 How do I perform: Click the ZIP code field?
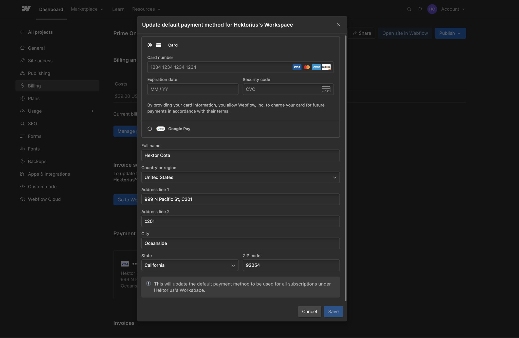coord(291,265)
